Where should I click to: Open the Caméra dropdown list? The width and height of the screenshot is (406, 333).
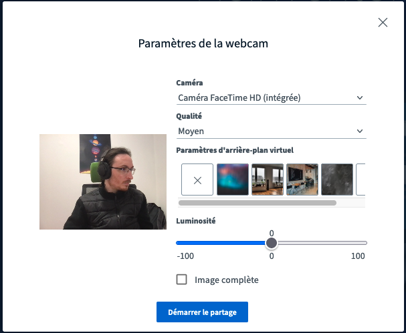271,98
